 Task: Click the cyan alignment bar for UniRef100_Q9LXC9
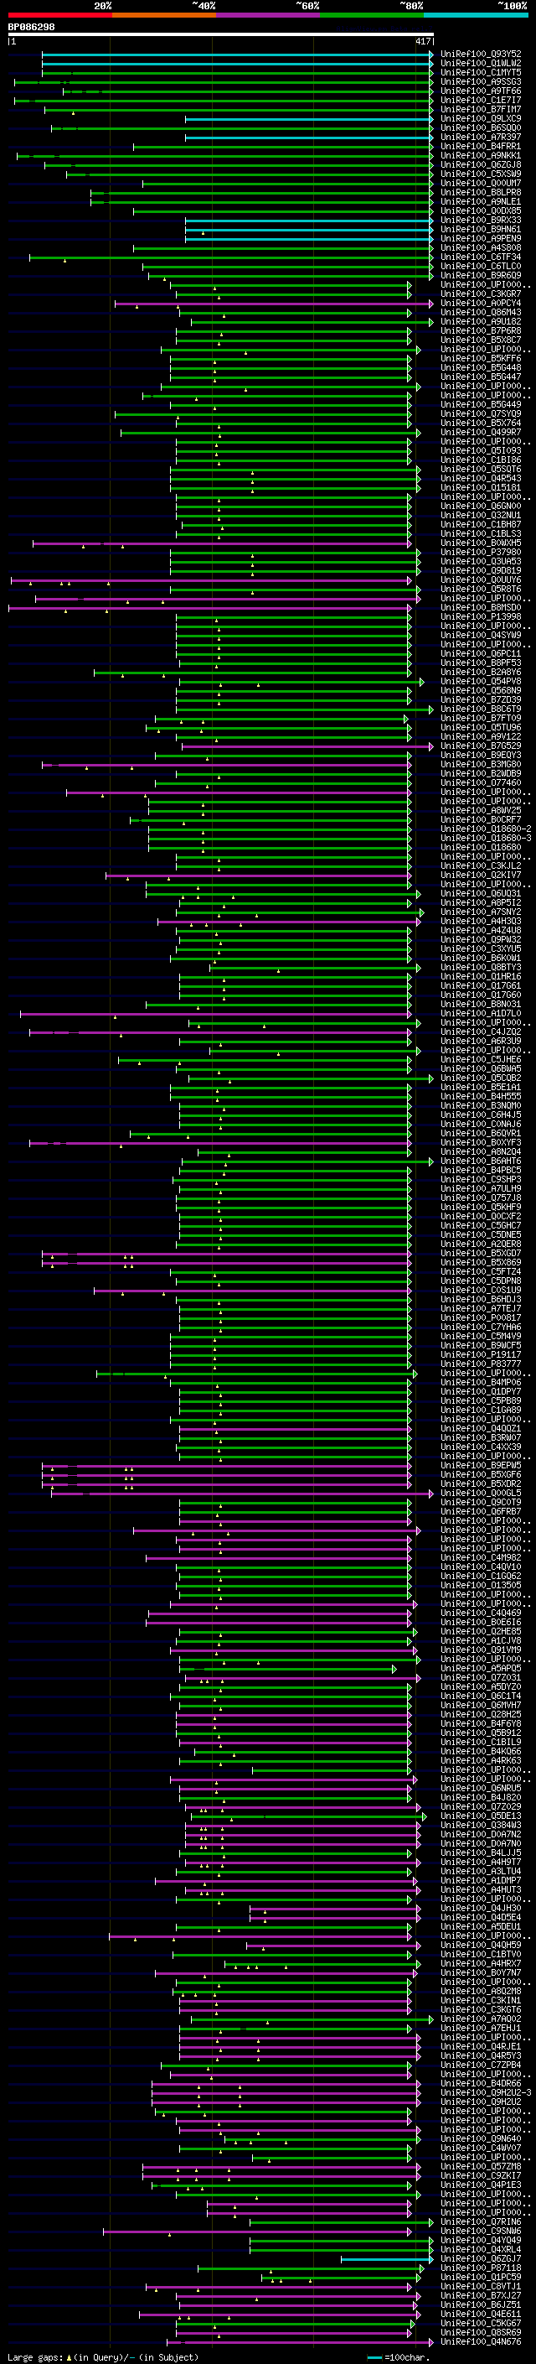[x=309, y=118]
